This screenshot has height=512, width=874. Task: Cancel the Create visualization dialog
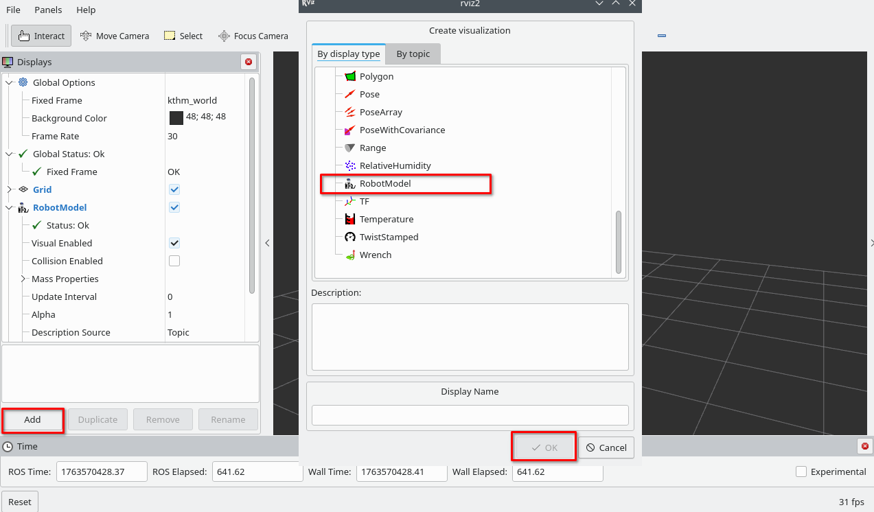(606, 447)
